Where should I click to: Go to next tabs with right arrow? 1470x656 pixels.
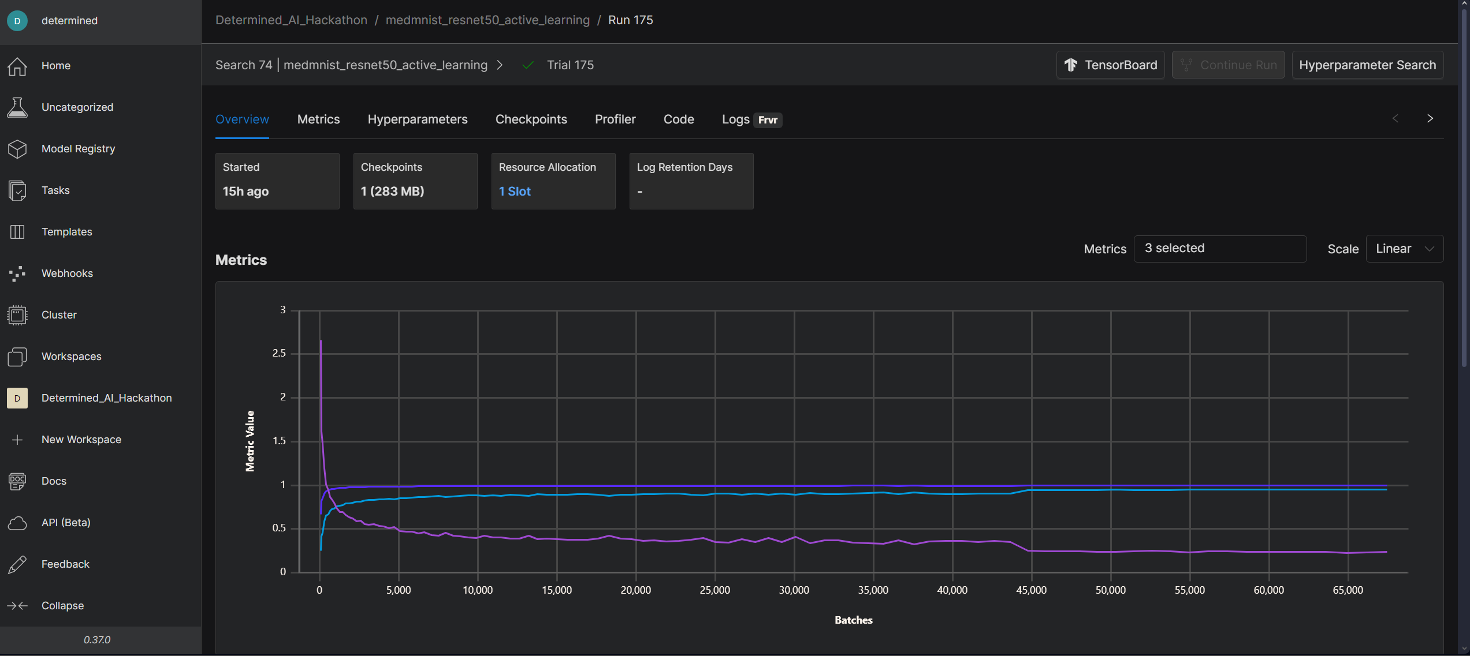[1430, 119]
